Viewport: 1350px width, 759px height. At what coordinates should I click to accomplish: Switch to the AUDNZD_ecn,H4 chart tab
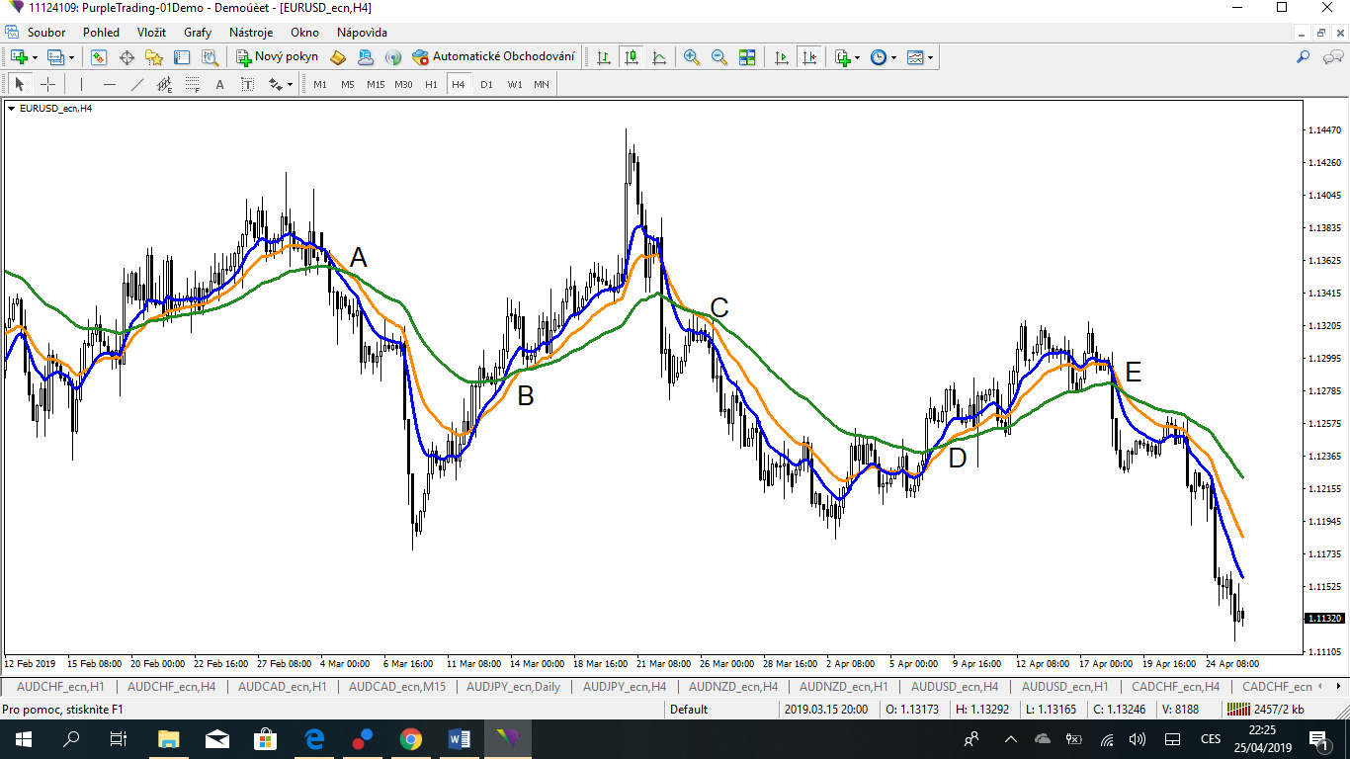[x=733, y=686]
